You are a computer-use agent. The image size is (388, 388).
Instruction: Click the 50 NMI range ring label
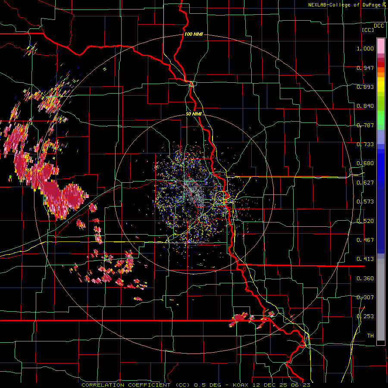[194, 114]
